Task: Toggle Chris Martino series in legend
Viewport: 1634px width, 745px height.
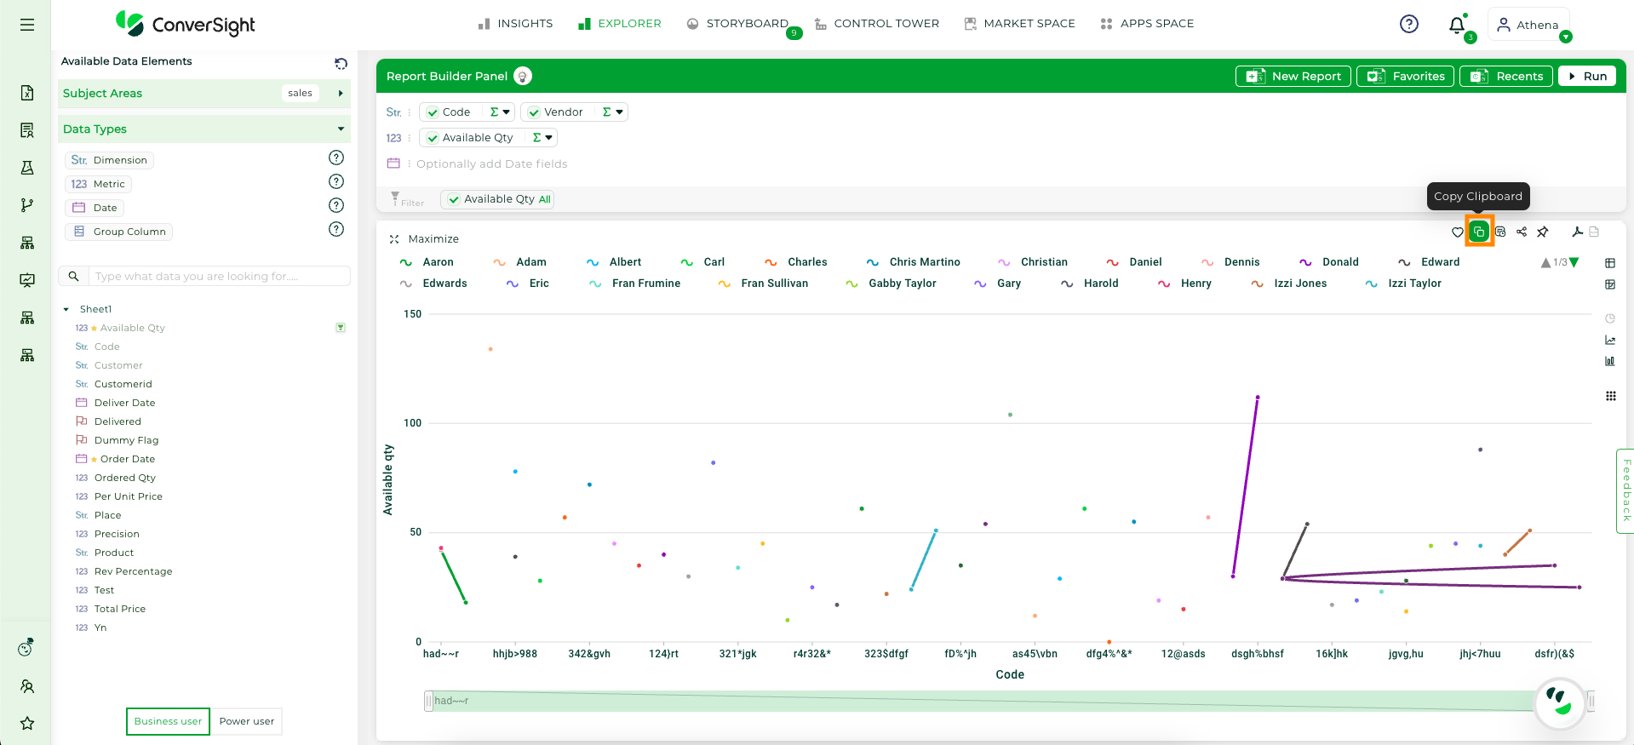Action: [x=913, y=262]
